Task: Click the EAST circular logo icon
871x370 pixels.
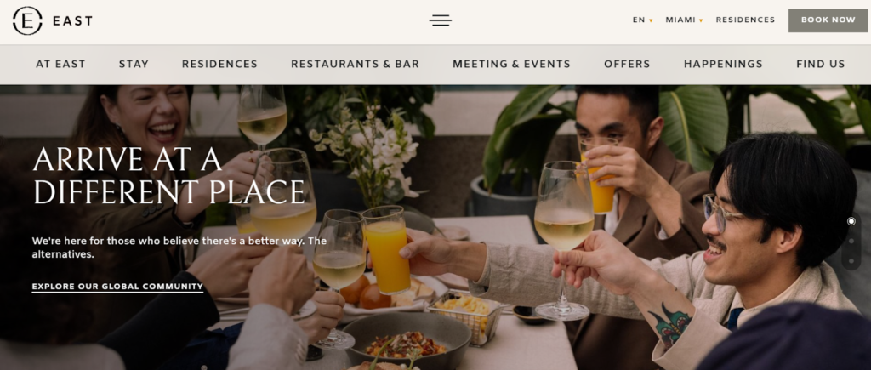Action: [27, 20]
